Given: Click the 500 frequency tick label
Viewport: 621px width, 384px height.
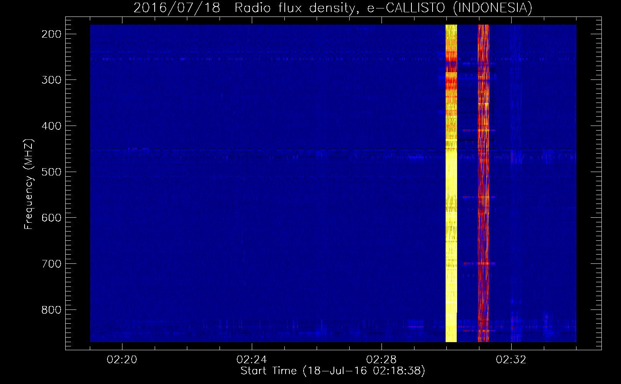Looking at the screenshot, I should click(51, 172).
